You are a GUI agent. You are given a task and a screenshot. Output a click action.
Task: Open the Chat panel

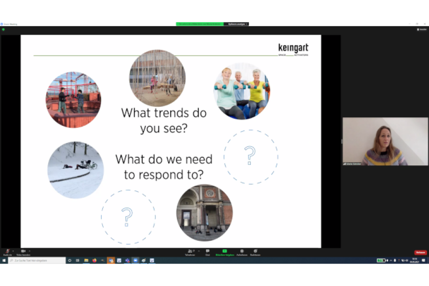[208, 252]
